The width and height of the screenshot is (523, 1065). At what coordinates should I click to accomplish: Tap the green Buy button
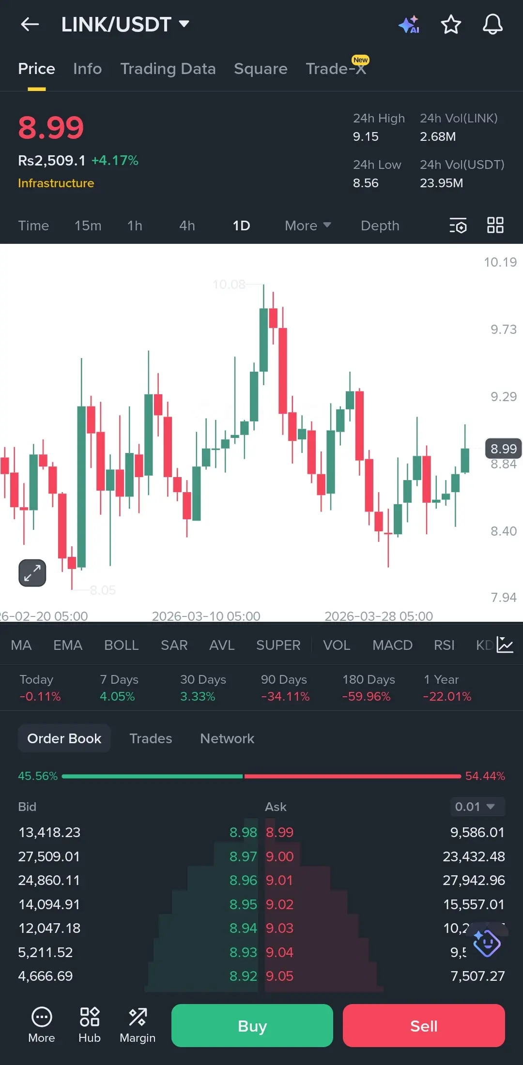252,1026
